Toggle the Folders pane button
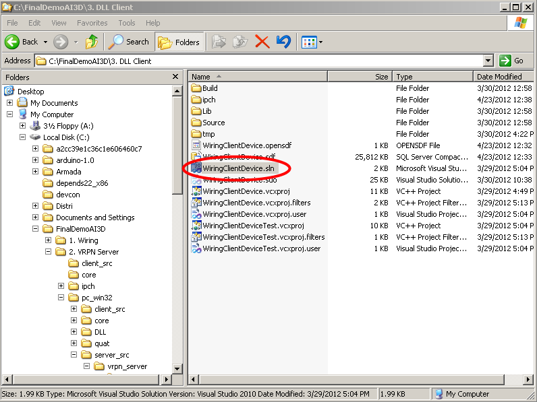This screenshot has height=402, width=537. (x=179, y=42)
